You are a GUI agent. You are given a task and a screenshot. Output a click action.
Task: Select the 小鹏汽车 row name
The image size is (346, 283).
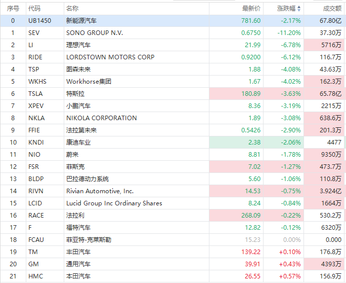tap(78, 106)
